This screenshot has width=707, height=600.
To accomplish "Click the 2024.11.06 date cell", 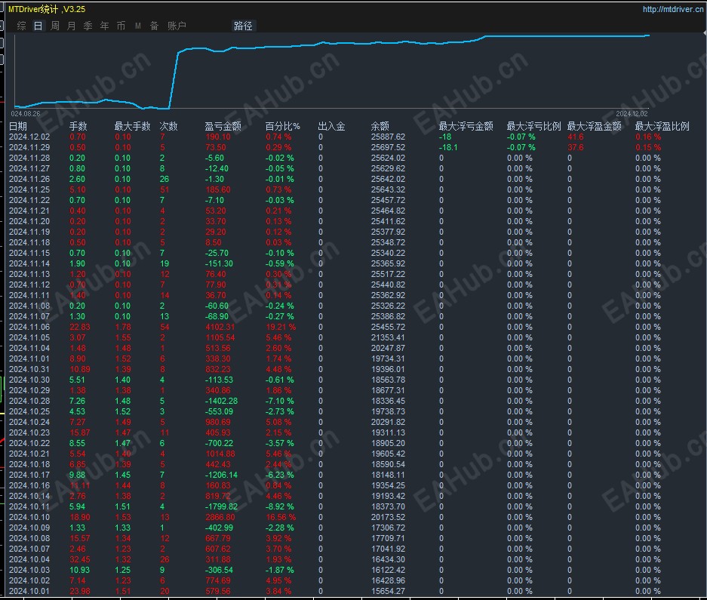I will point(29,327).
